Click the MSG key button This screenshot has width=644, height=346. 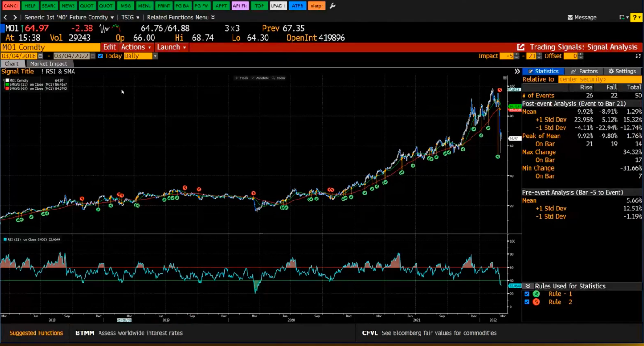point(125,5)
